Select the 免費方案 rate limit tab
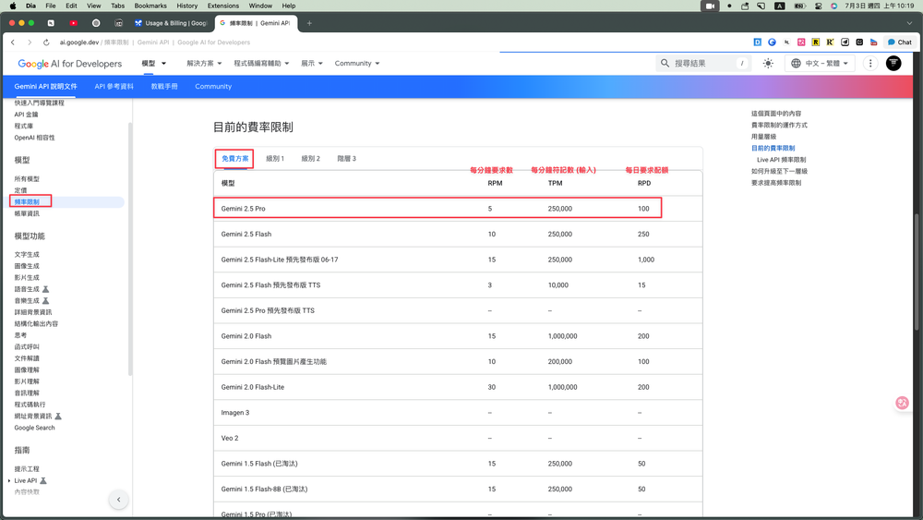This screenshot has width=923, height=520. point(234,159)
